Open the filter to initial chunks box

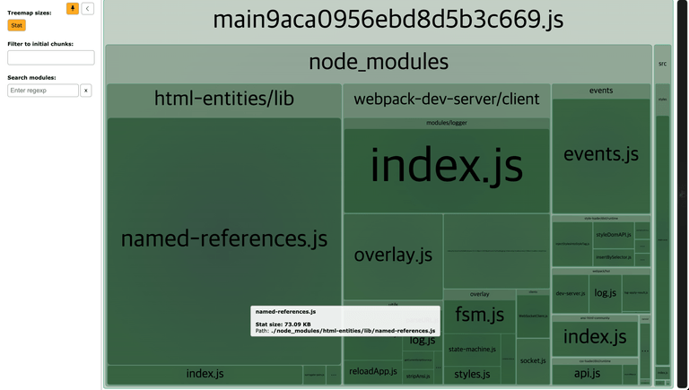point(51,57)
